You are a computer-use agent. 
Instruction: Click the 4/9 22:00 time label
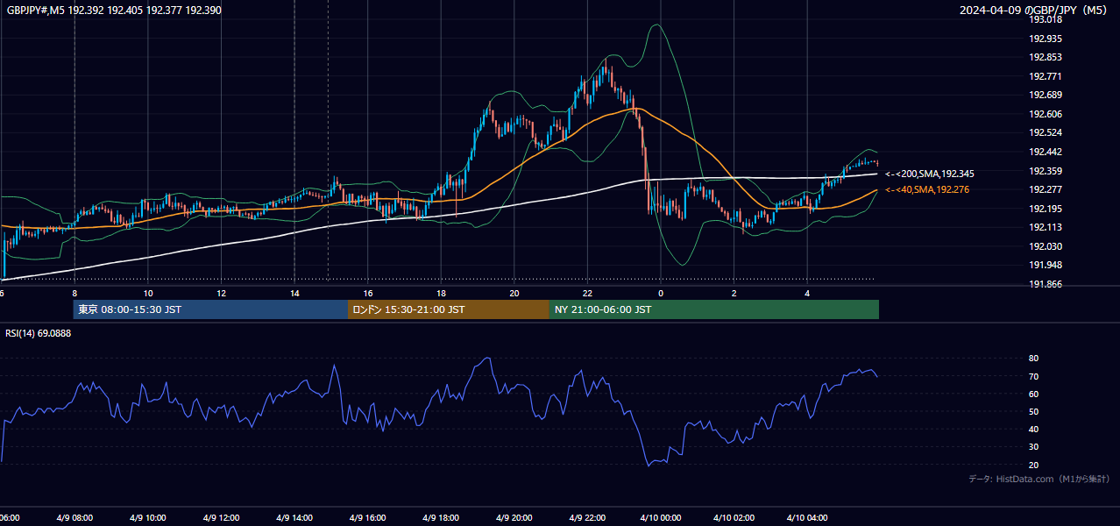point(587,518)
